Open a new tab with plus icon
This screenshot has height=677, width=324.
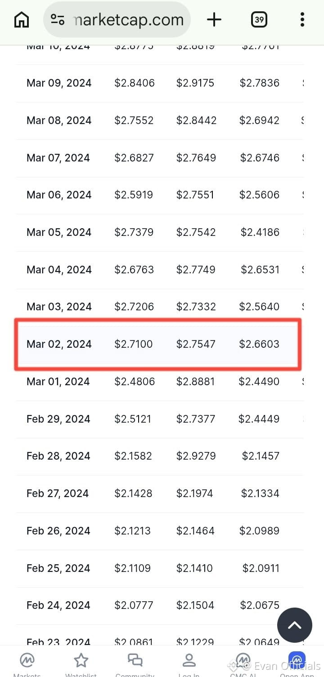[214, 19]
